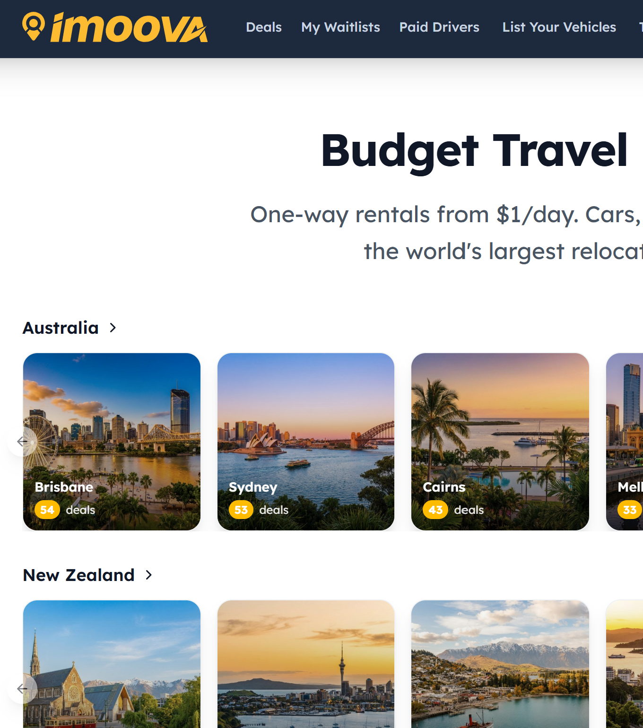Go to Paid Drivers page

439,27
